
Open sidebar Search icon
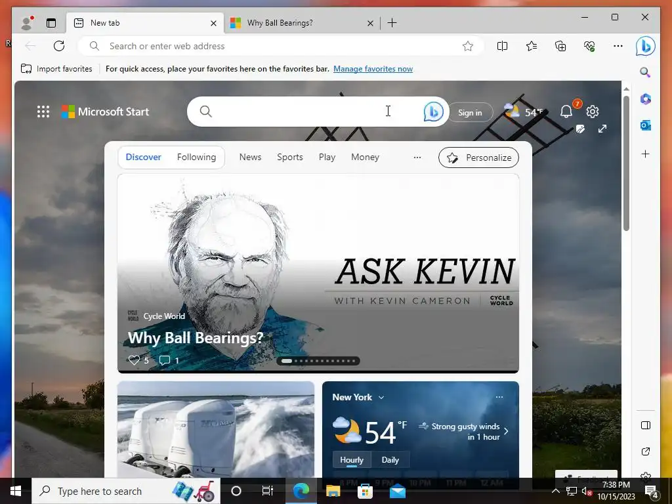point(645,72)
